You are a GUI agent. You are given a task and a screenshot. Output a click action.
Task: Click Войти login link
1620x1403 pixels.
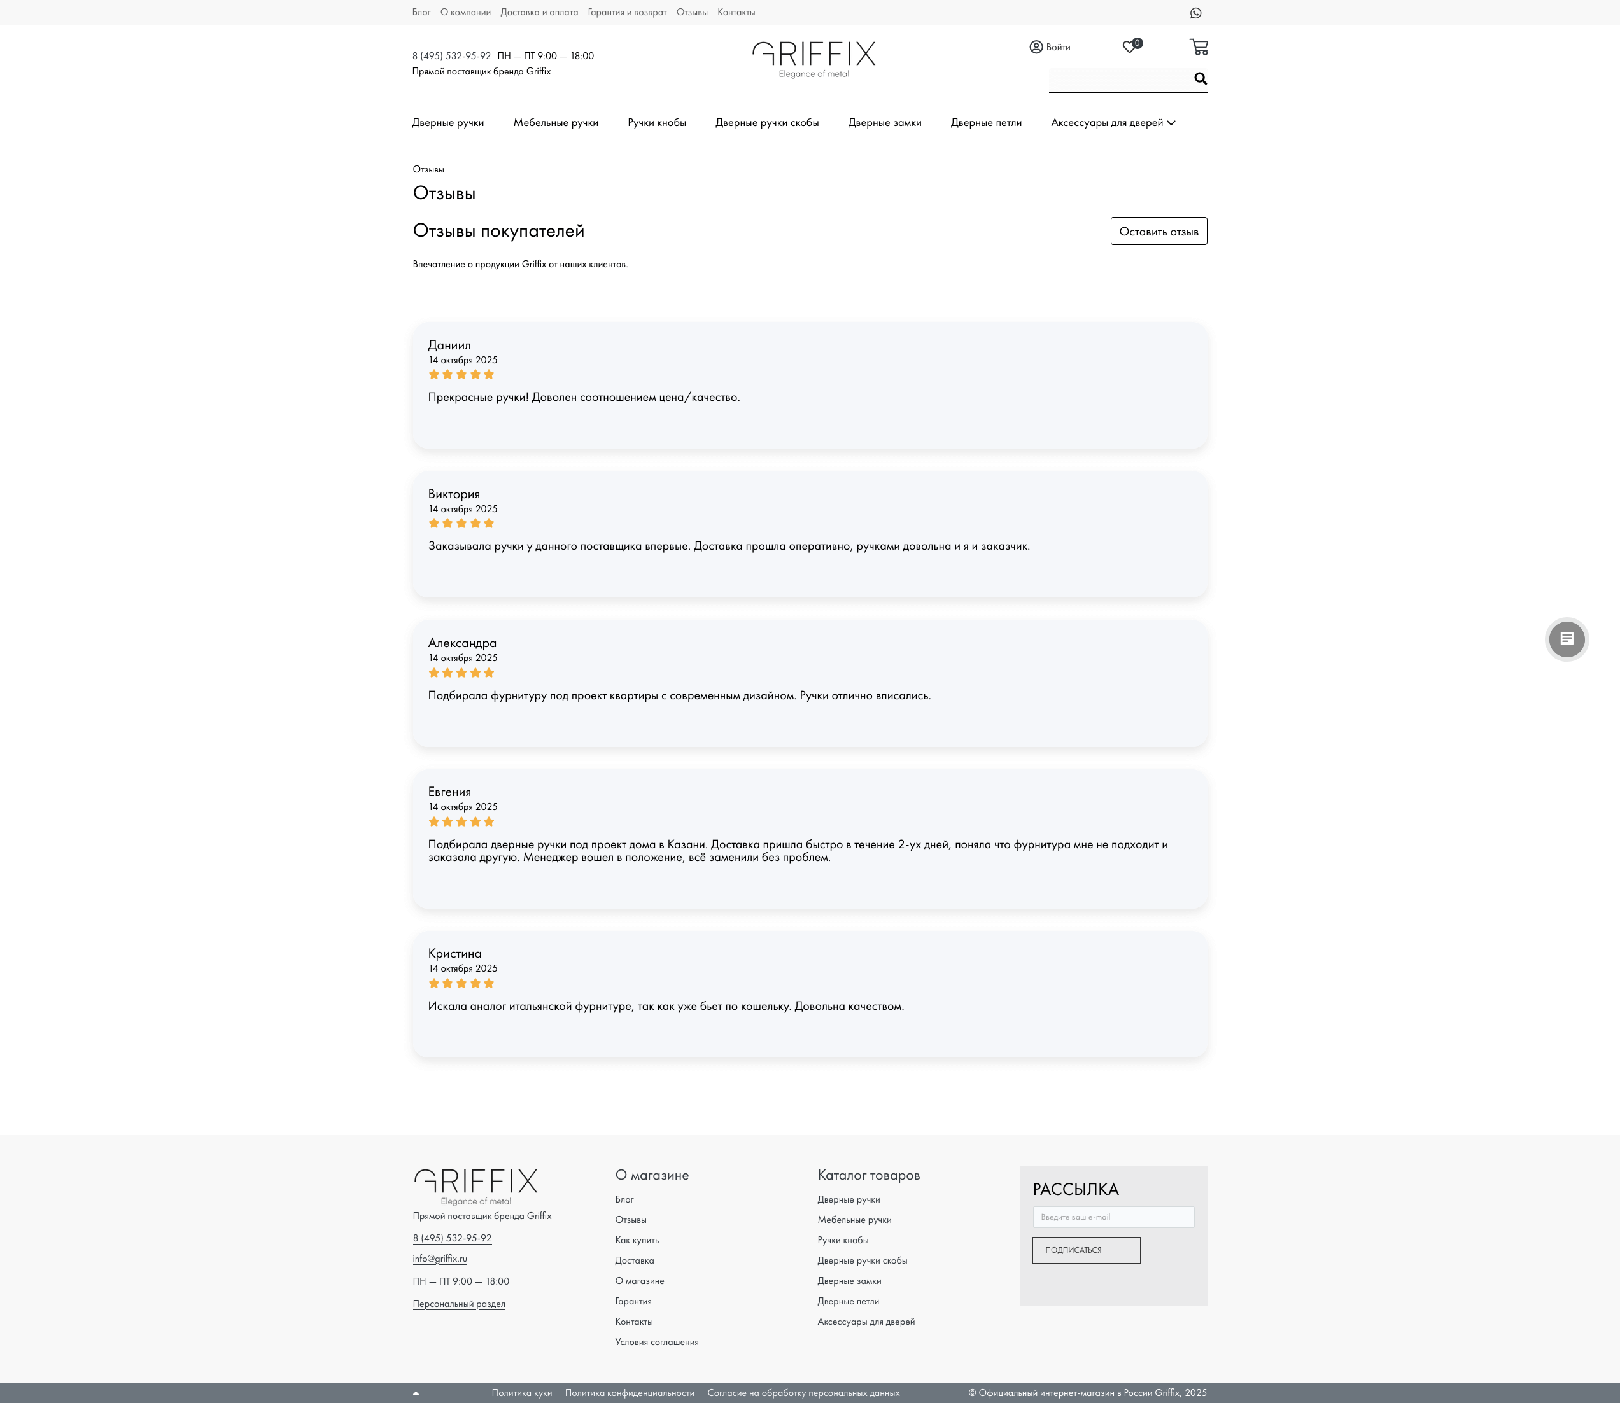[1057, 47]
